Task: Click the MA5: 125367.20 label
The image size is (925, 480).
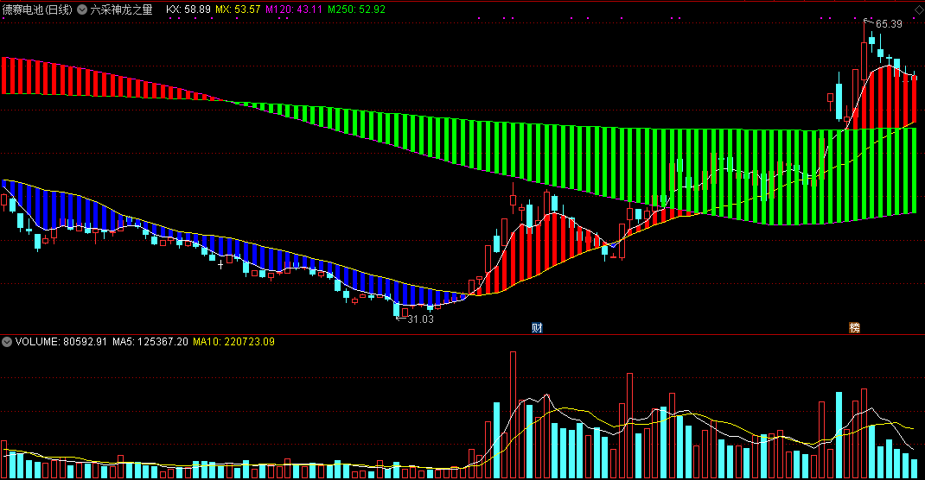Action: 150,342
